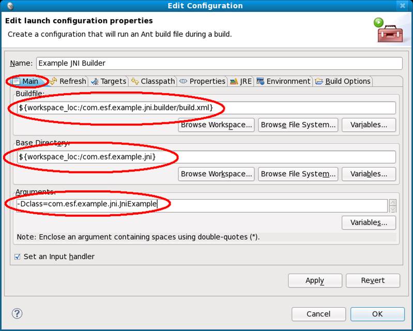The width and height of the screenshot is (413, 331).
Task: Click the JRE tab icon
Action: click(234, 82)
